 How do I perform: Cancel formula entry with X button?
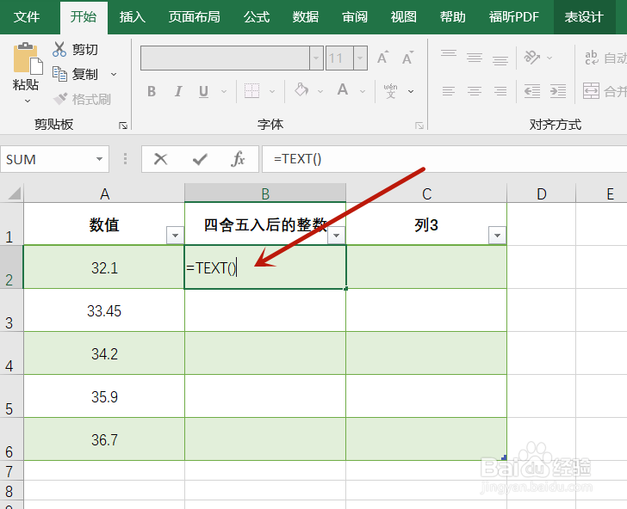coord(161,159)
